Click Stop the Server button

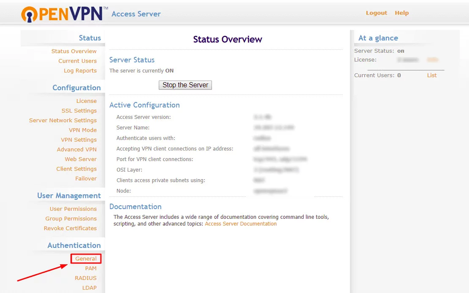point(185,85)
